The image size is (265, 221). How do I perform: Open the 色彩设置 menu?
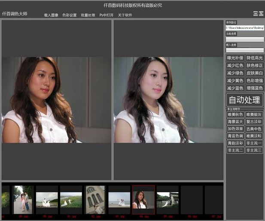point(70,15)
